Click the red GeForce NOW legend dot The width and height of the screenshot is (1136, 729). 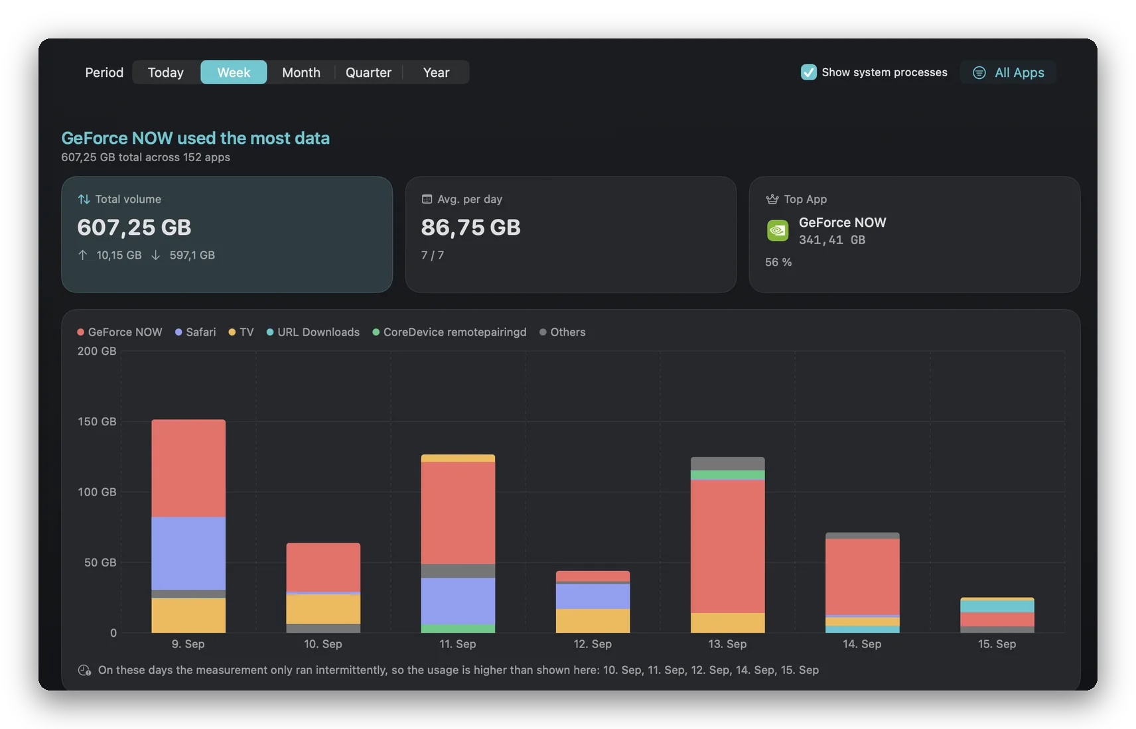point(80,332)
